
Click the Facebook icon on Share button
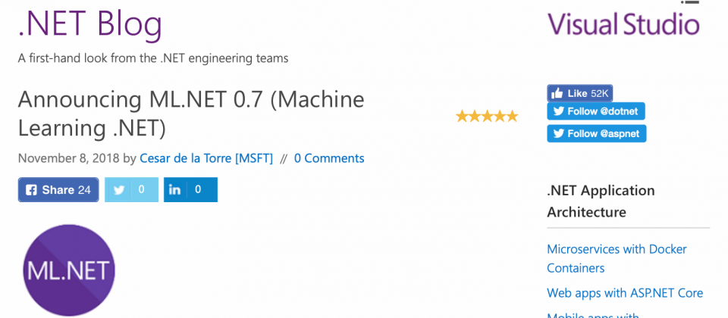(x=32, y=190)
